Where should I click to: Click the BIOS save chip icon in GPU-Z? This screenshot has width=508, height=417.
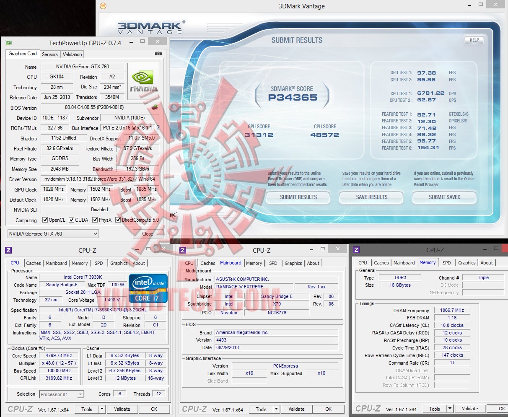(155, 107)
